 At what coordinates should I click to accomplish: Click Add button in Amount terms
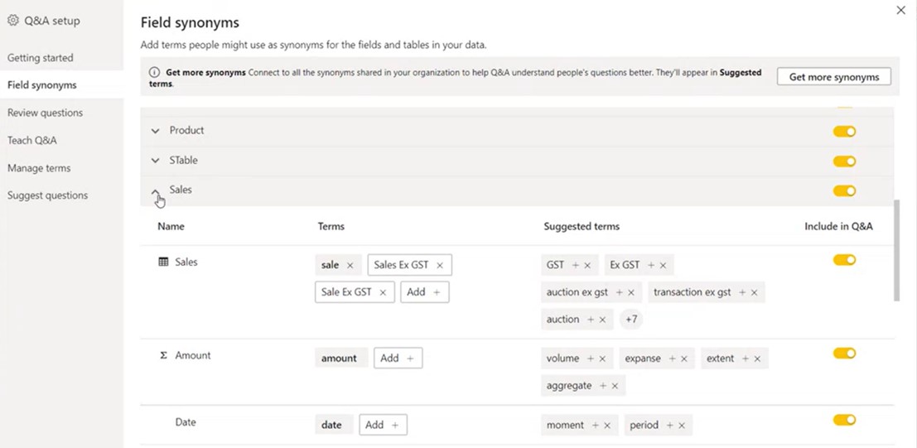pos(398,358)
